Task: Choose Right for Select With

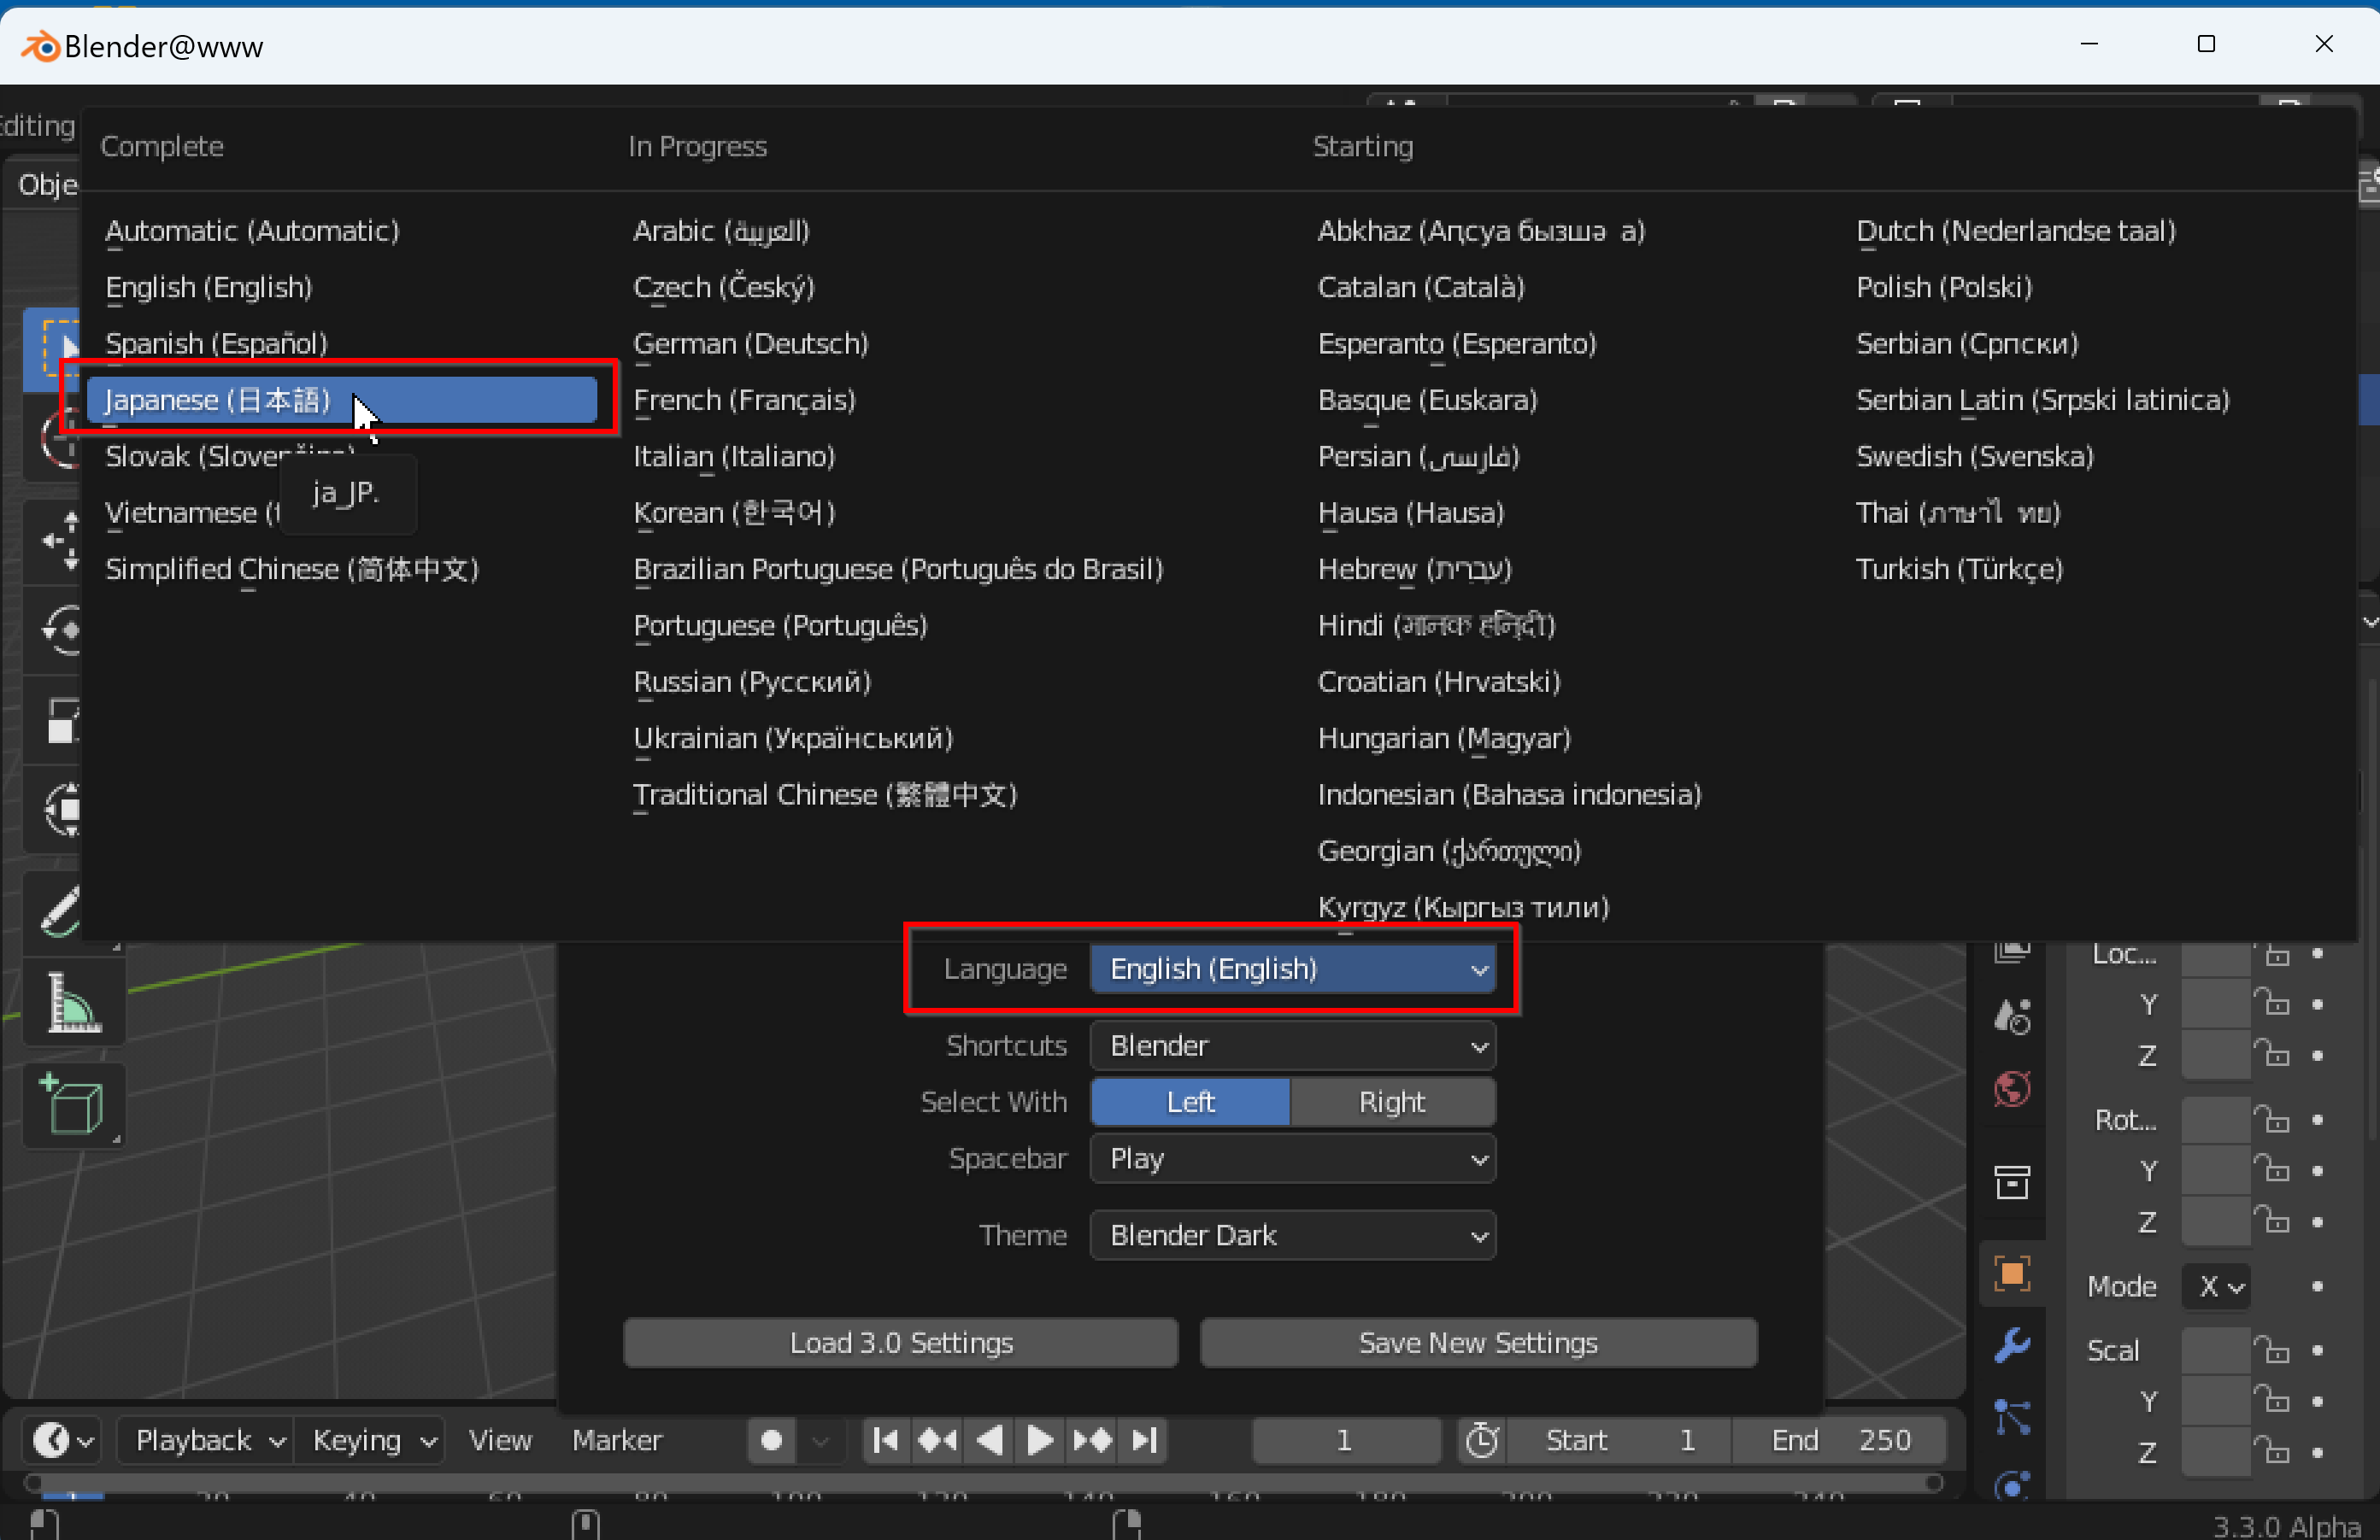Action: coord(1392,1101)
